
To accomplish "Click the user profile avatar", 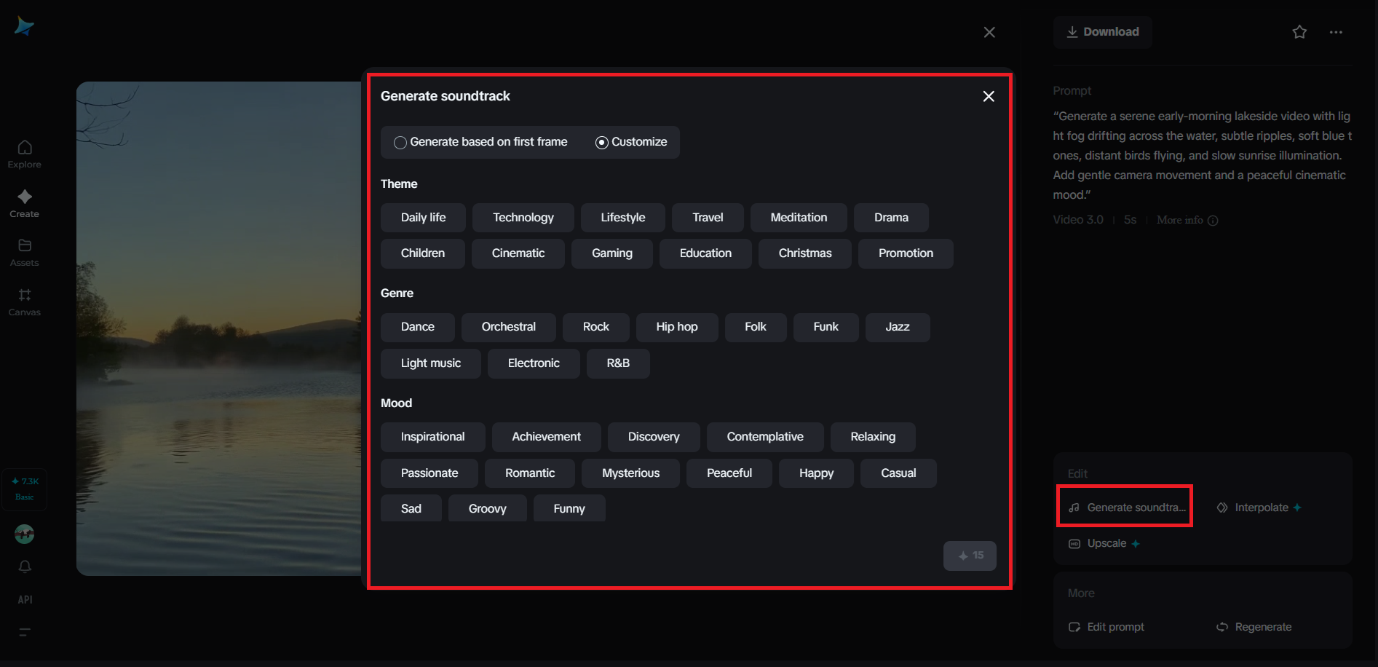I will click(x=25, y=534).
